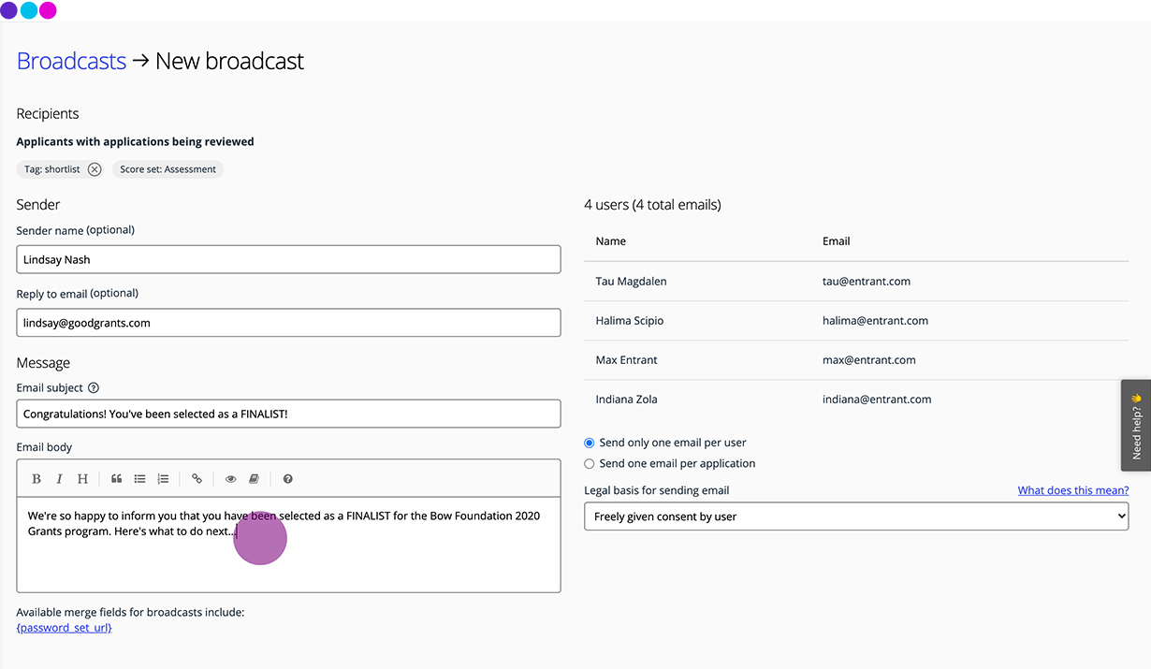Create a numbered list in the editor

click(x=163, y=478)
